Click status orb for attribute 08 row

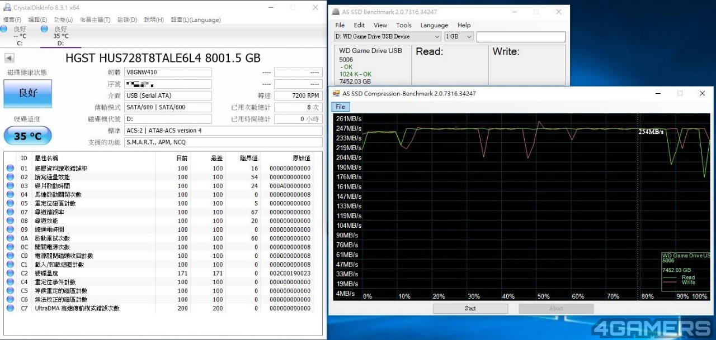coord(10,221)
